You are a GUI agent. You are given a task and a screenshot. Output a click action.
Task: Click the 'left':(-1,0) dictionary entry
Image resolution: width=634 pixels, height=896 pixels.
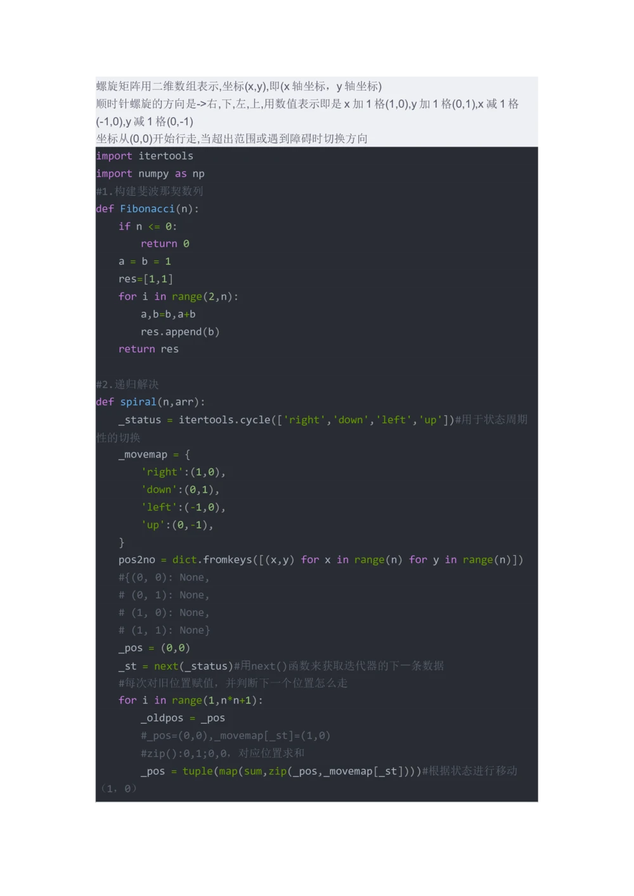183,507
